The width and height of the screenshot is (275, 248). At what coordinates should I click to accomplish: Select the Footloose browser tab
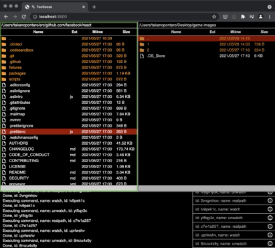point(55,7)
